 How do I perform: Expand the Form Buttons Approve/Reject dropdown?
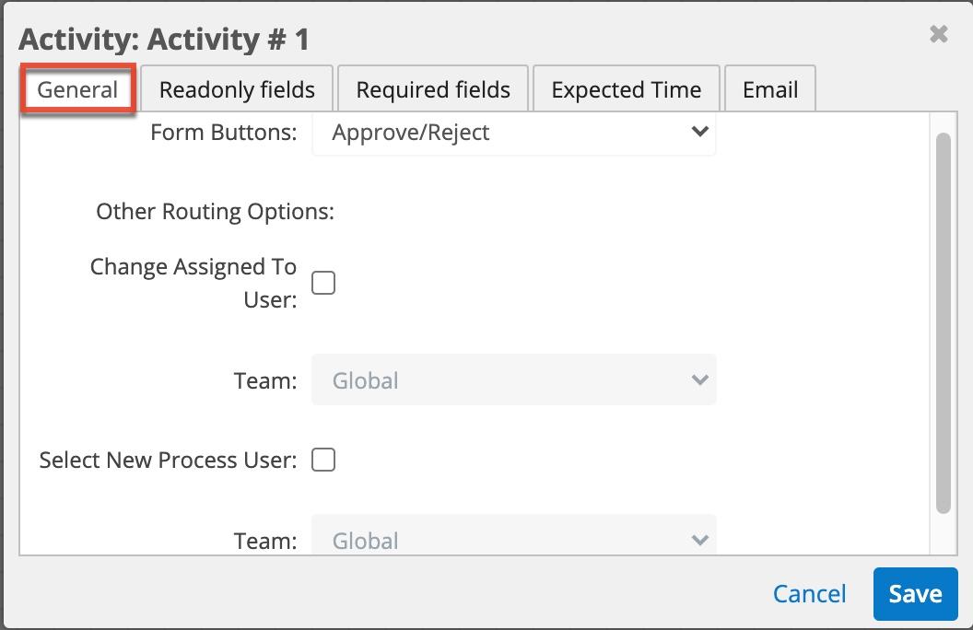click(513, 133)
